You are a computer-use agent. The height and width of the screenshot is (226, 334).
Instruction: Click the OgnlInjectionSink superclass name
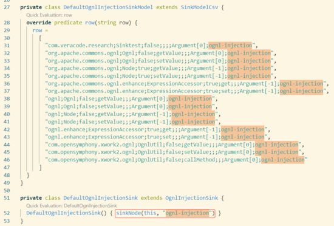(x=192, y=198)
